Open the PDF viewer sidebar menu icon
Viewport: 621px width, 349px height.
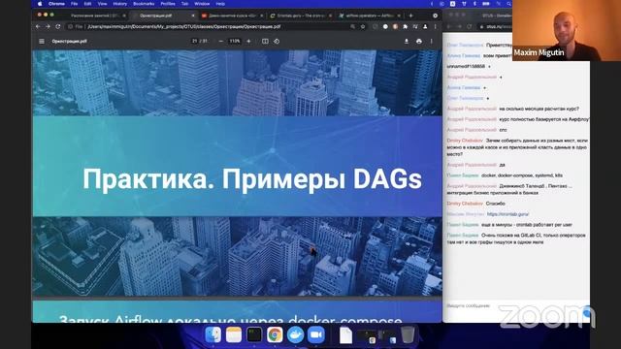42,41
